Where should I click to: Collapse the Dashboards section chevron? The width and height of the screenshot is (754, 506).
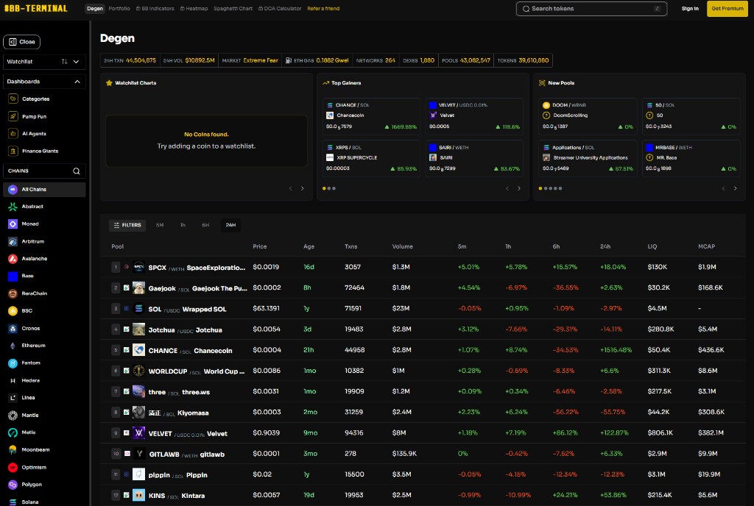(x=77, y=82)
